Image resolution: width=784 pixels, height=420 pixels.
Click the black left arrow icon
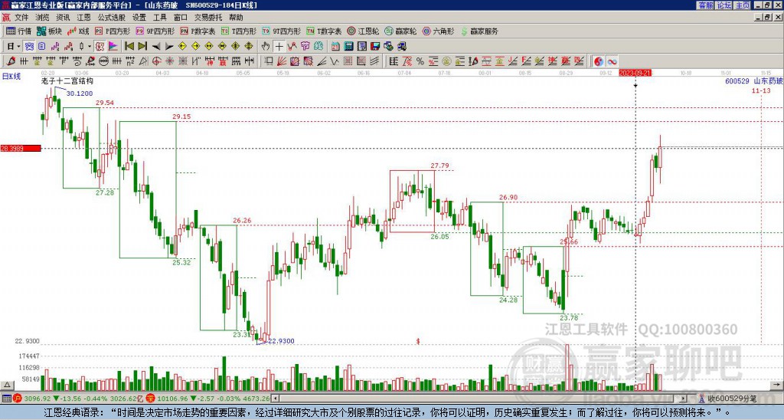click(x=155, y=47)
